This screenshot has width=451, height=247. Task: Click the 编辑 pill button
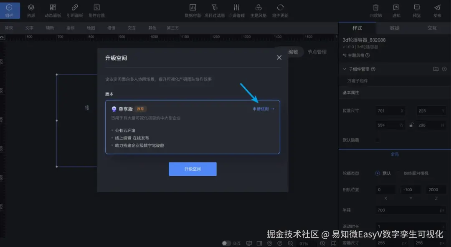293,52
